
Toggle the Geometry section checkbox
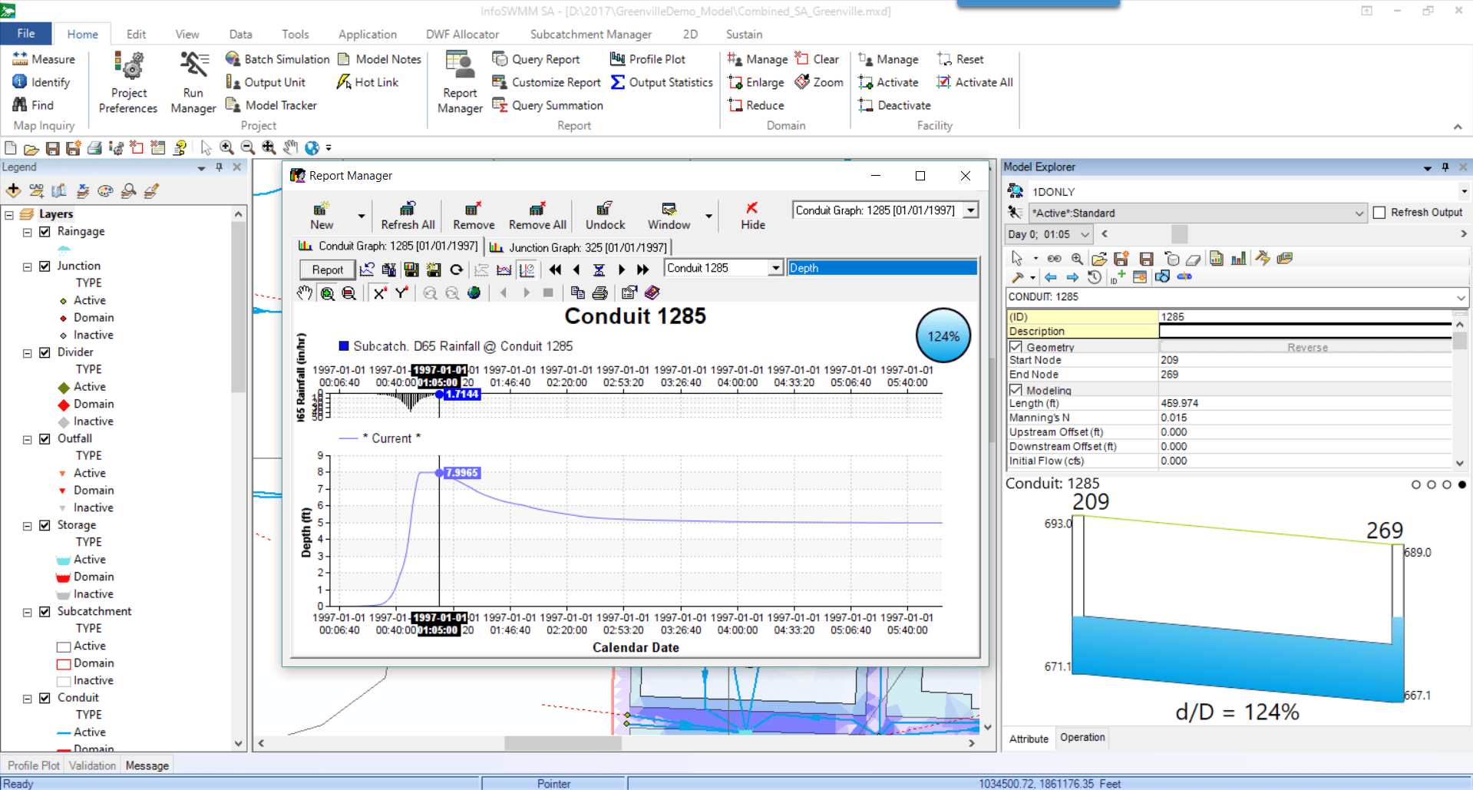[1016, 347]
